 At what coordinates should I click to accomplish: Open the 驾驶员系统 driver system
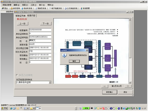[x=41, y=8]
